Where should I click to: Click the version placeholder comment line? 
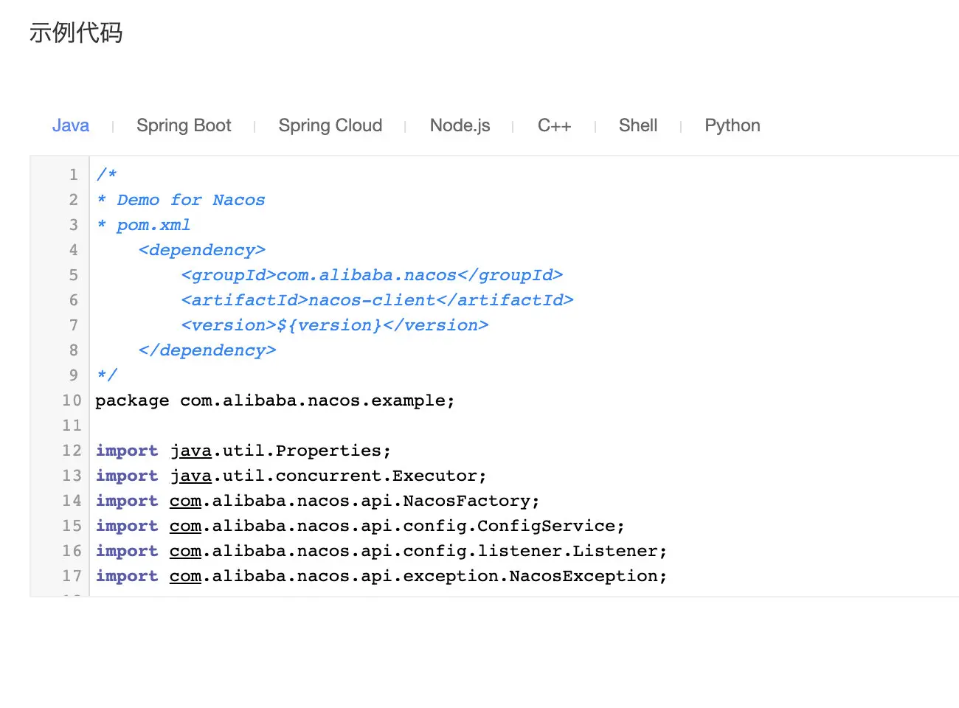335,325
